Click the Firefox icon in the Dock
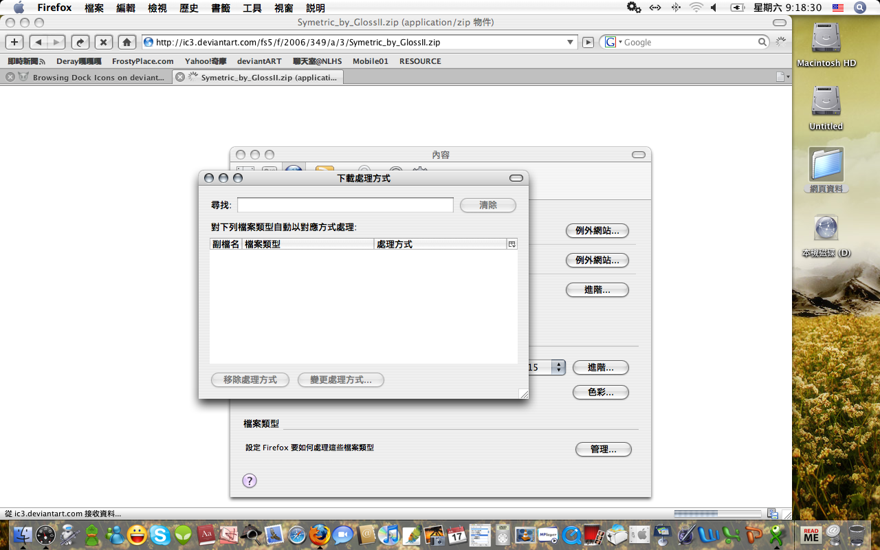This screenshot has height=550, width=880. (320, 535)
